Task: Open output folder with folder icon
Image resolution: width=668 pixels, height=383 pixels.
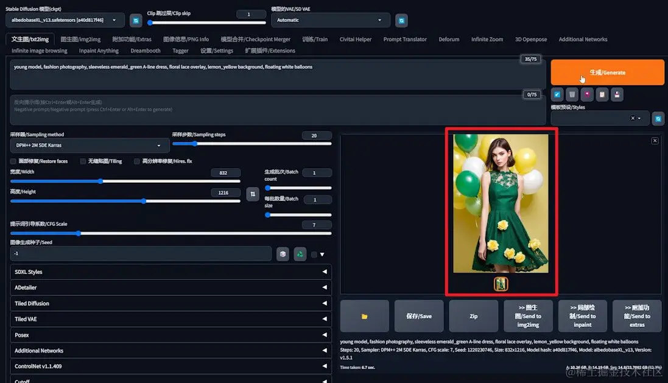Action: coord(364,316)
